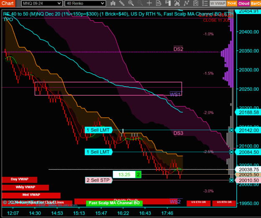Screen dimensions: 261x218
Task: Cancel the 20142.00 Sell LMT order X
Action: [x=231, y=130]
